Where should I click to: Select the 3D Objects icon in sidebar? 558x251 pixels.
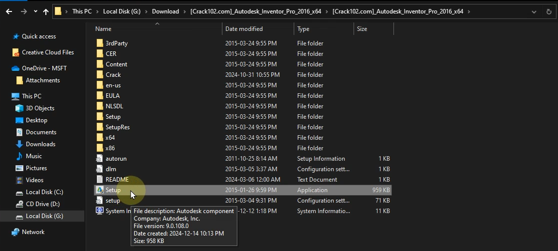click(x=19, y=108)
